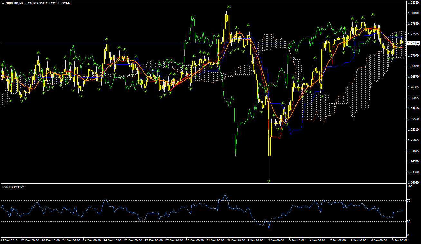421x244 pixels.
Task: Click the 3 Jan 00:00 time axis label
Action: [276, 240]
